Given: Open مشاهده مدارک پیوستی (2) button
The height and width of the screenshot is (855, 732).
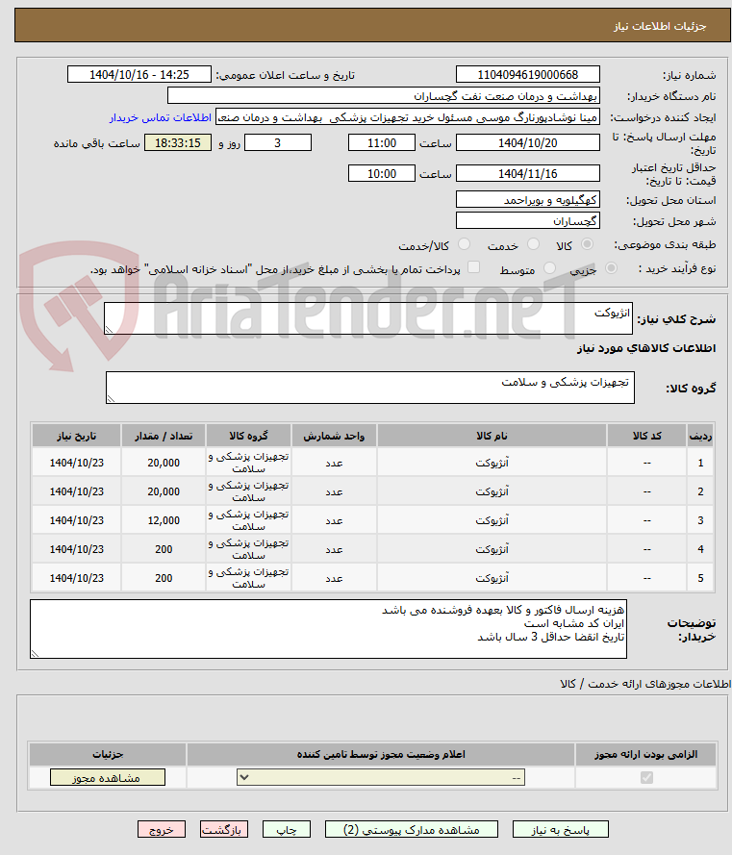Looking at the screenshot, I should pos(412,829).
